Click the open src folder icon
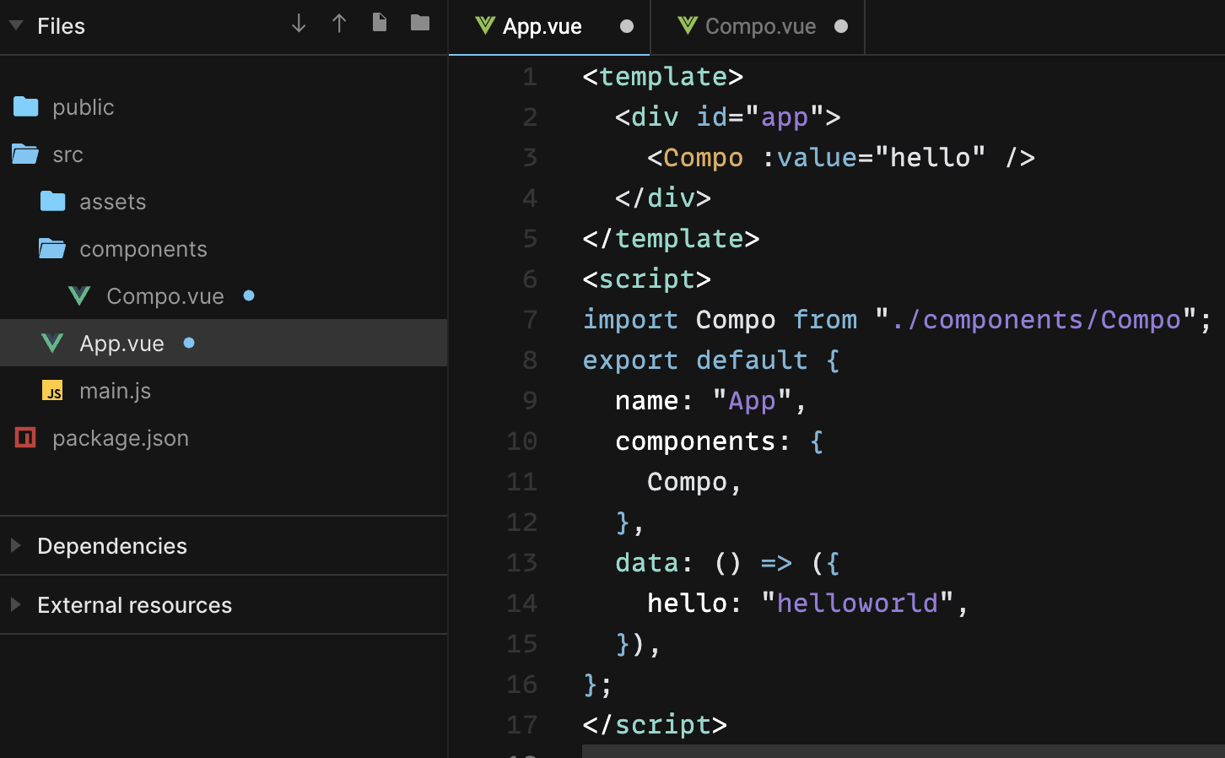The width and height of the screenshot is (1225, 758). pyautogui.click(x=25, y=154)
